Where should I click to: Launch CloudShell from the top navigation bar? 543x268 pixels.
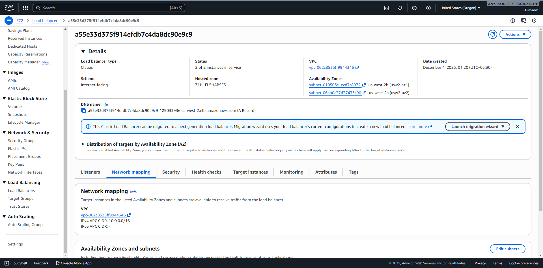point(386,8)
